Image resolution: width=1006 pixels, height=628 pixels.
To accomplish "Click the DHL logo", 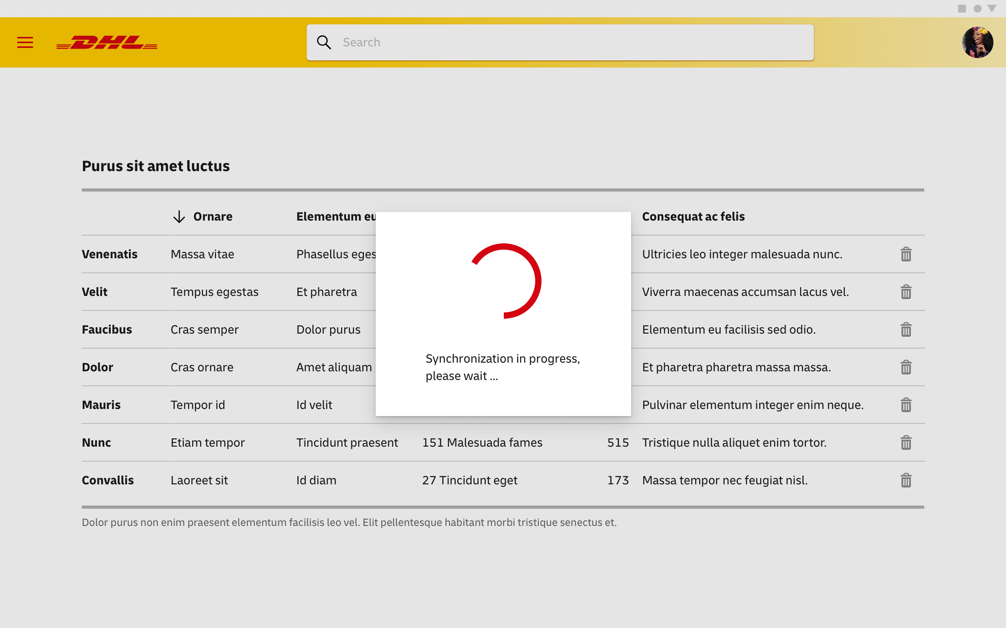I will (x=107, y=42).
